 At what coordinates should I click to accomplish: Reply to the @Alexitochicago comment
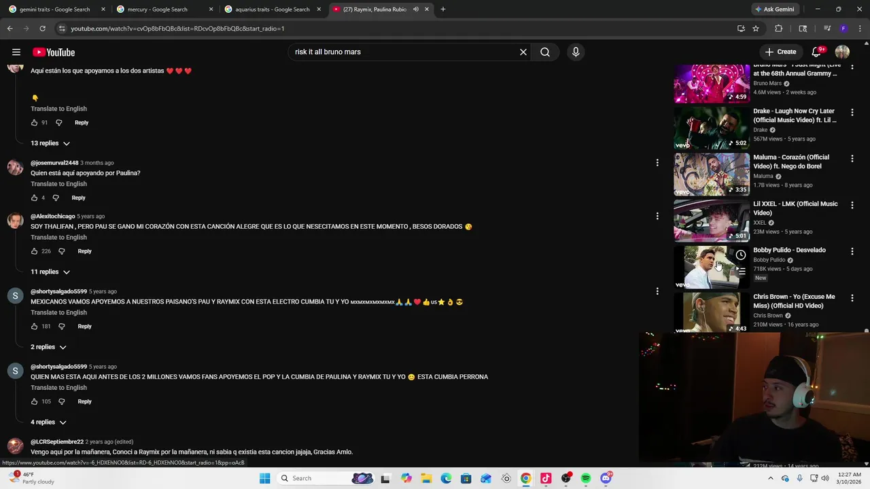(84, 251)
